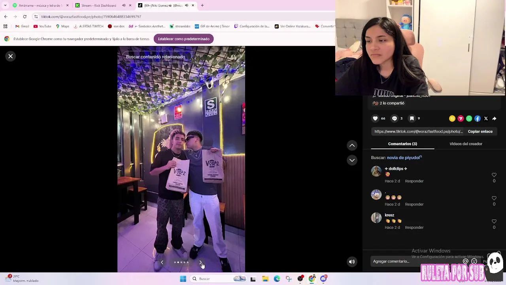
Task: Open Windows Start menu
Action: coord(183,279)
